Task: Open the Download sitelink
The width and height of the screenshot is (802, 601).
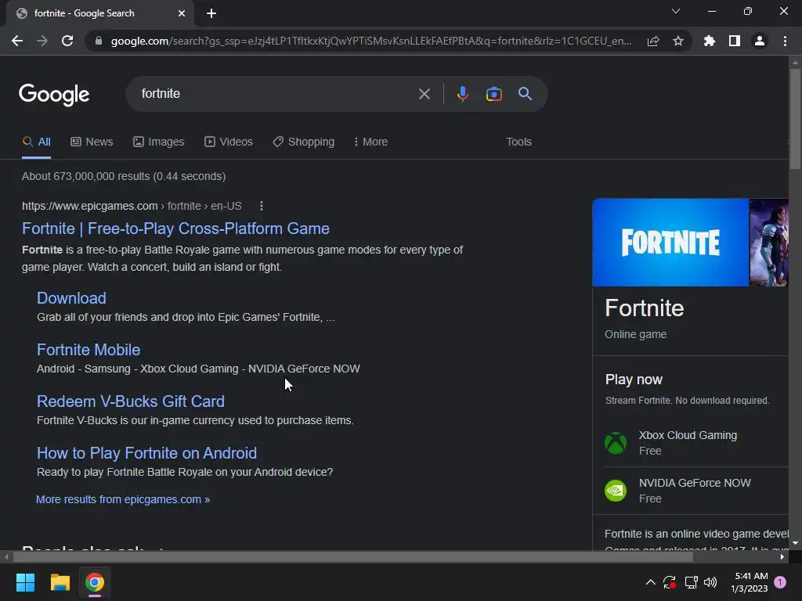Action: point(71,298)
